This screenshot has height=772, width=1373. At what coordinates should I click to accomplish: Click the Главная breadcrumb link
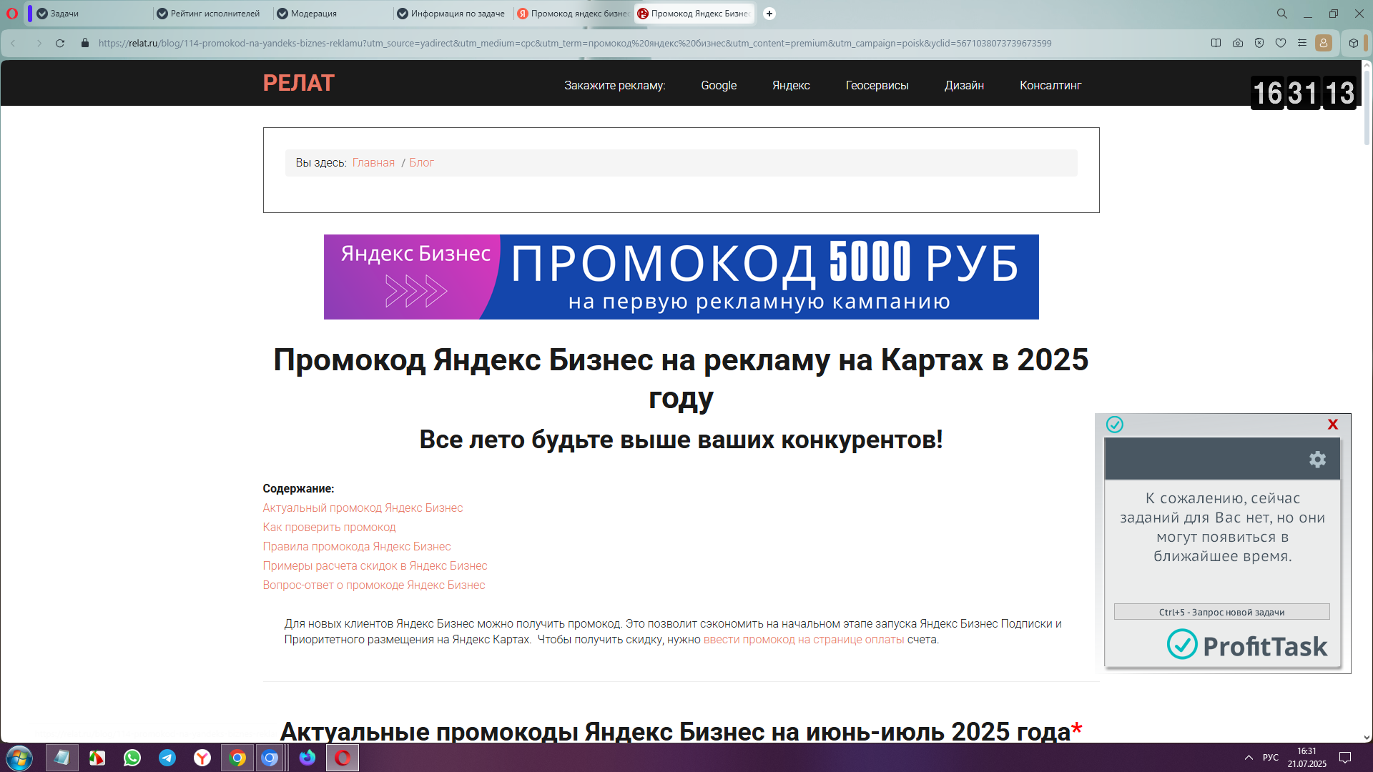373,163
